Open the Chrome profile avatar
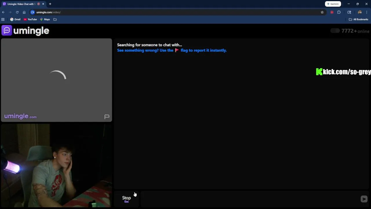Screen dimensions: 371x209 tap(360, 12)
